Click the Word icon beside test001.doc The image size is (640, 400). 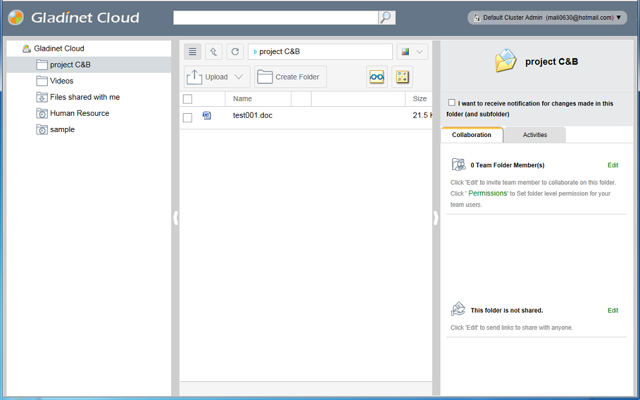pos(207,115)
